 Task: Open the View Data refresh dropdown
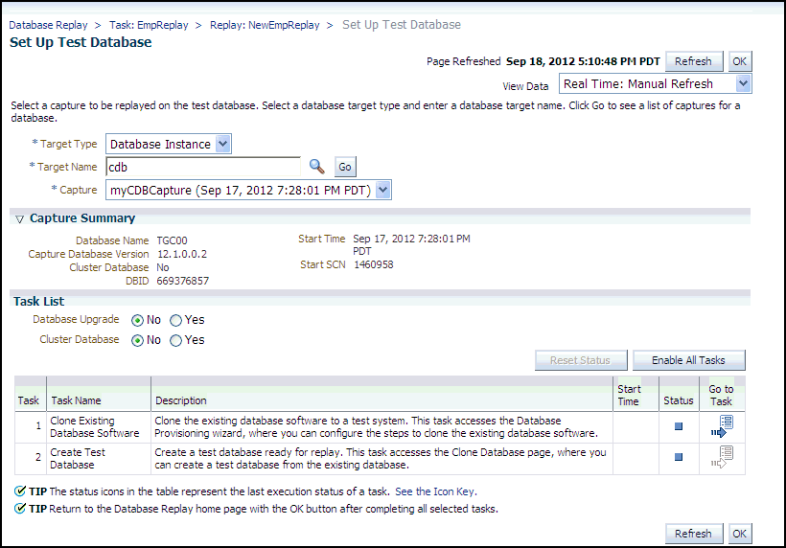(x=743, y=84)
